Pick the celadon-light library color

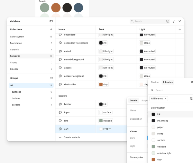point(170,153)
